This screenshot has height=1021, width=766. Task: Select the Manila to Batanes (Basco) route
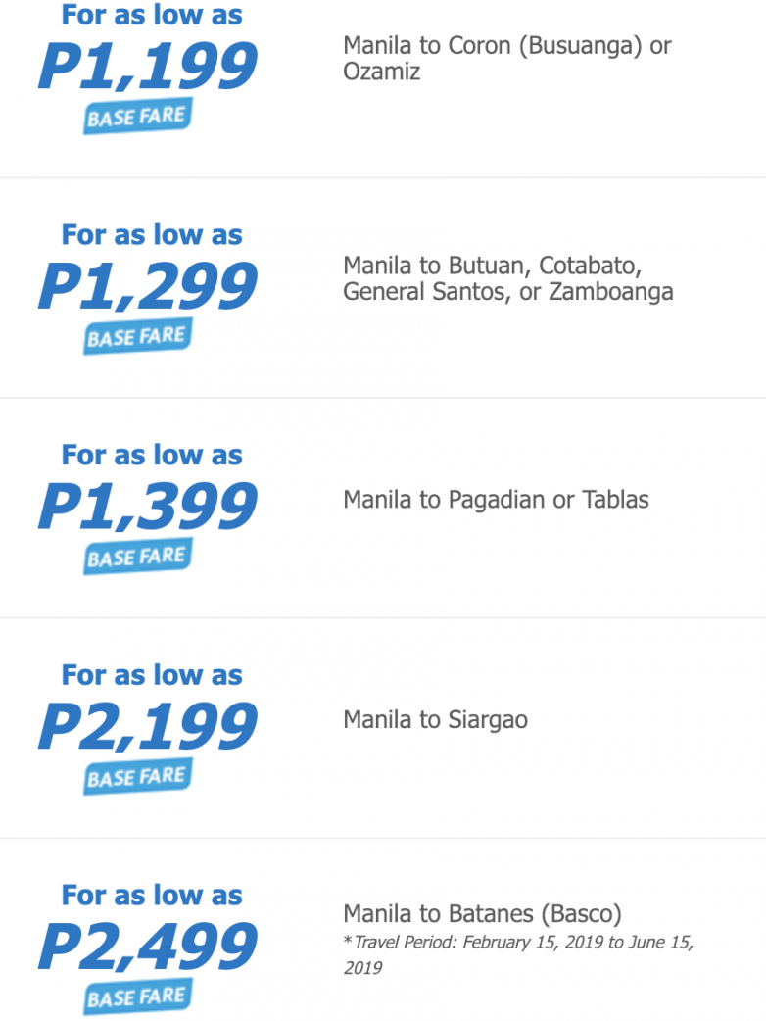[482, 914]
